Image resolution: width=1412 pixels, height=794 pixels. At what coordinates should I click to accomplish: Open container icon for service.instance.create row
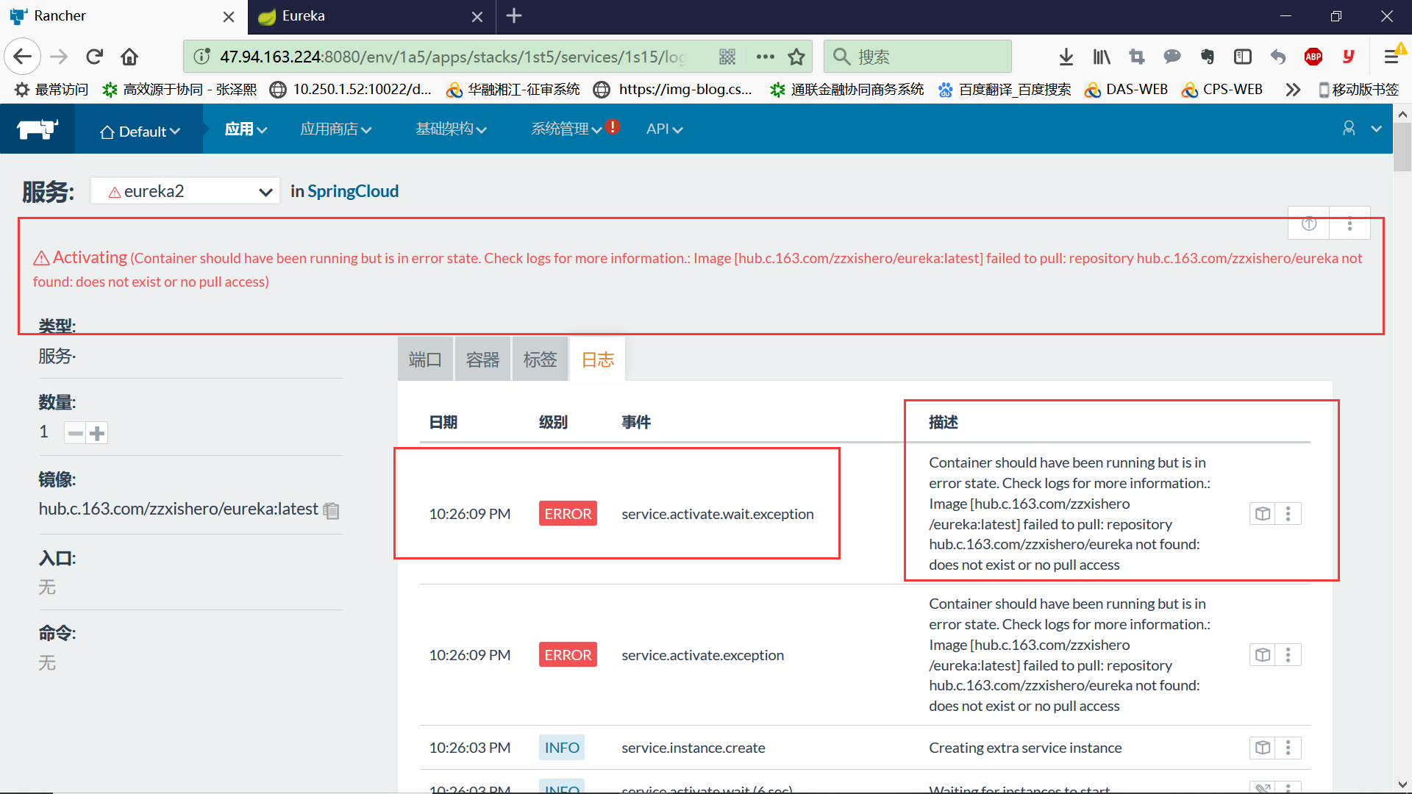1263,747
